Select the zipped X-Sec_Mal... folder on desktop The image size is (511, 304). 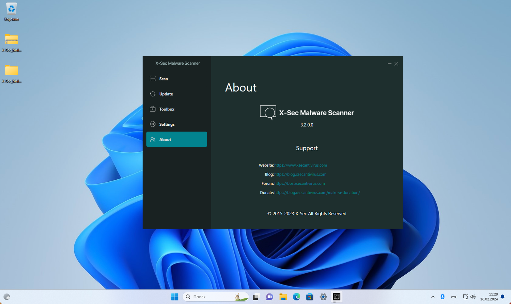pos(12,43)
